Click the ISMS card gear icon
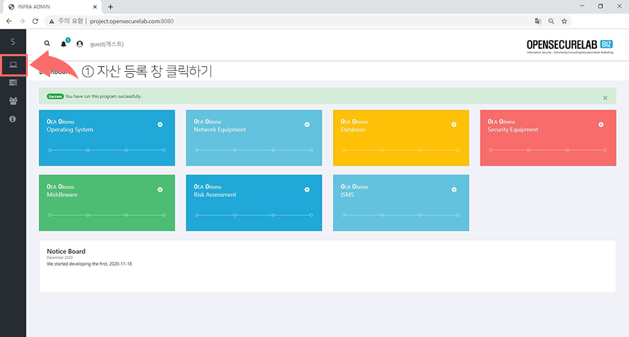 click(454, 189)
